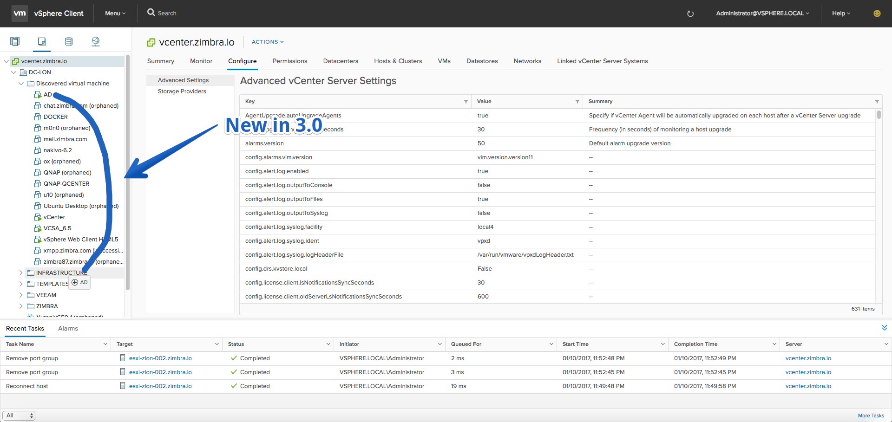
Task: Select the QNAP (orphaned) tree item
Action: [67, 172]
